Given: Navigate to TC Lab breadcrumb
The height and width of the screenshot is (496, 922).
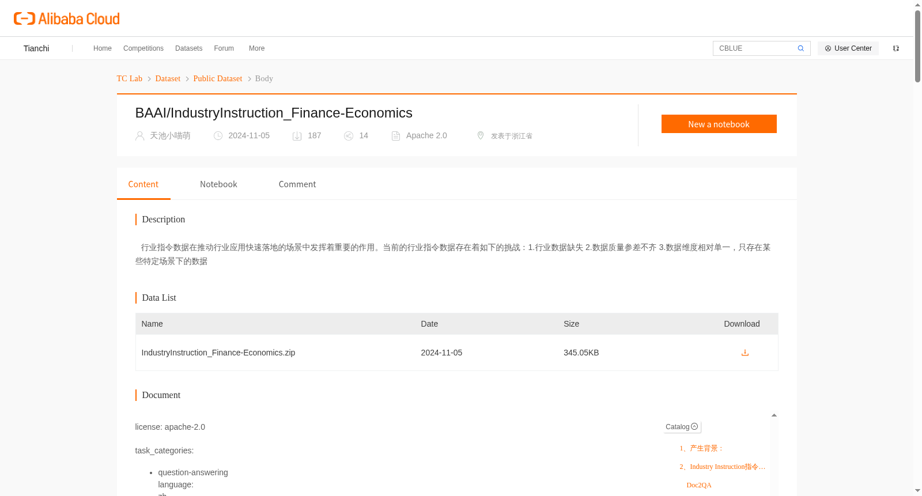Looking at the screenshot, I should point(130,79).
